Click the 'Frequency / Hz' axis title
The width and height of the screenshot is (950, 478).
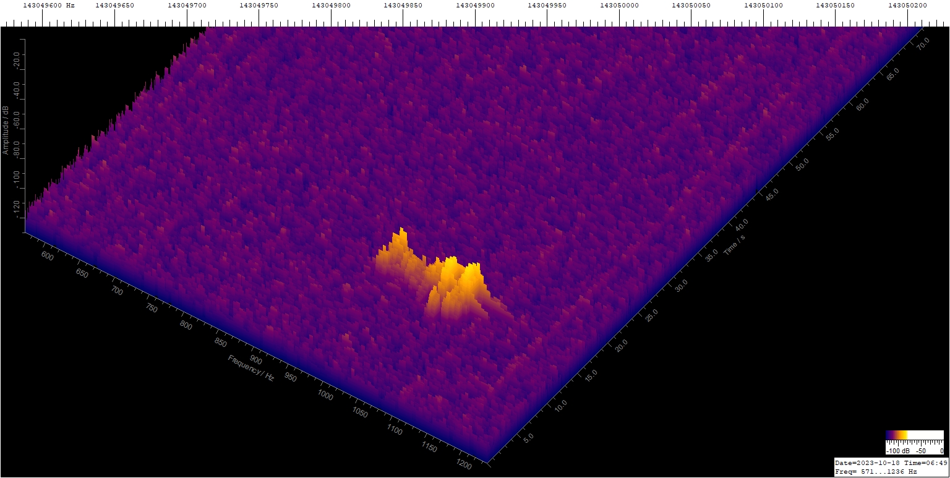coord(250,369)
